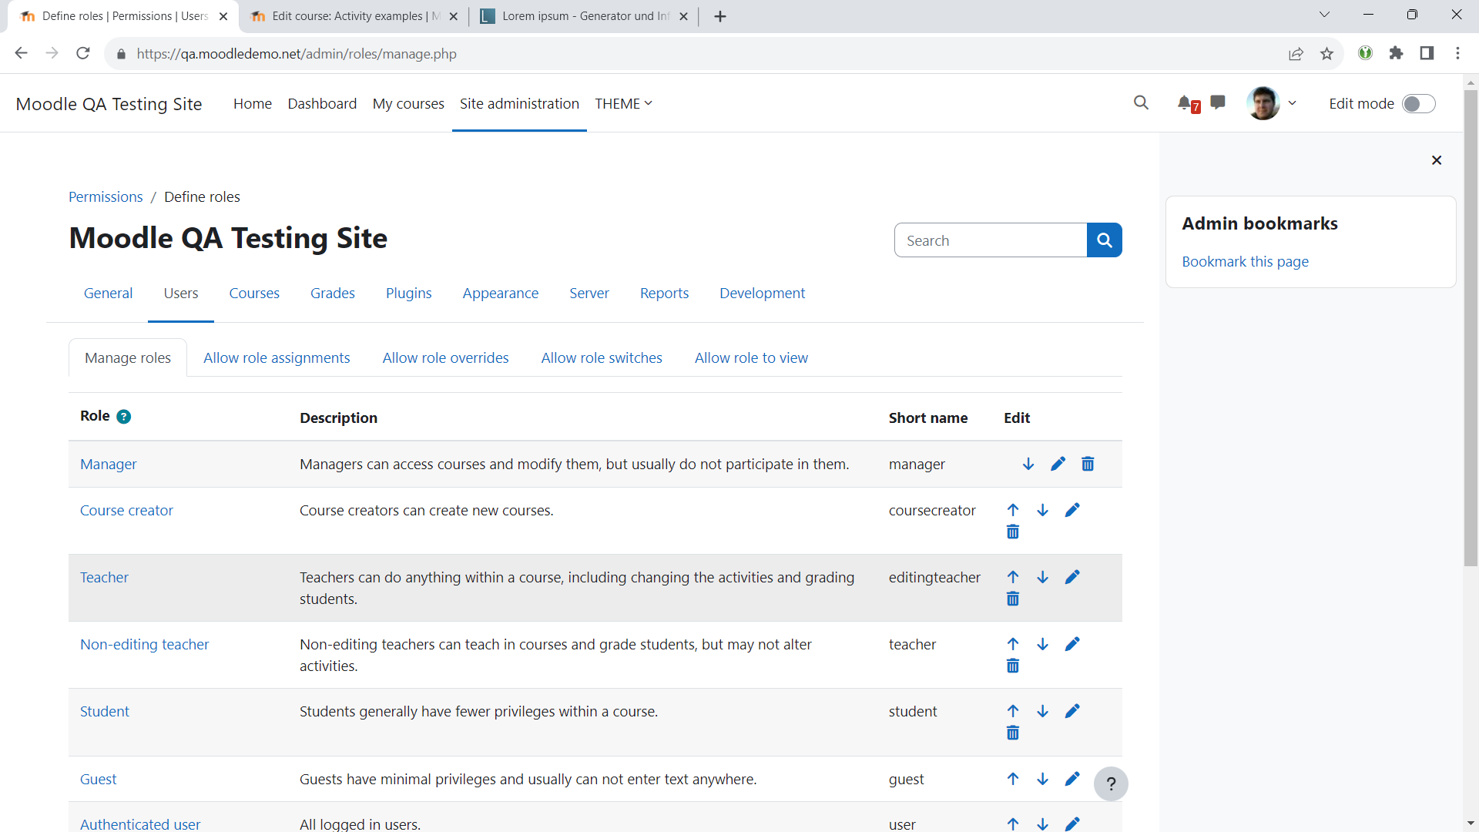Submit admin search with blue magnifier button
Screen dimensions: 1479x832
coord(1104,240)
